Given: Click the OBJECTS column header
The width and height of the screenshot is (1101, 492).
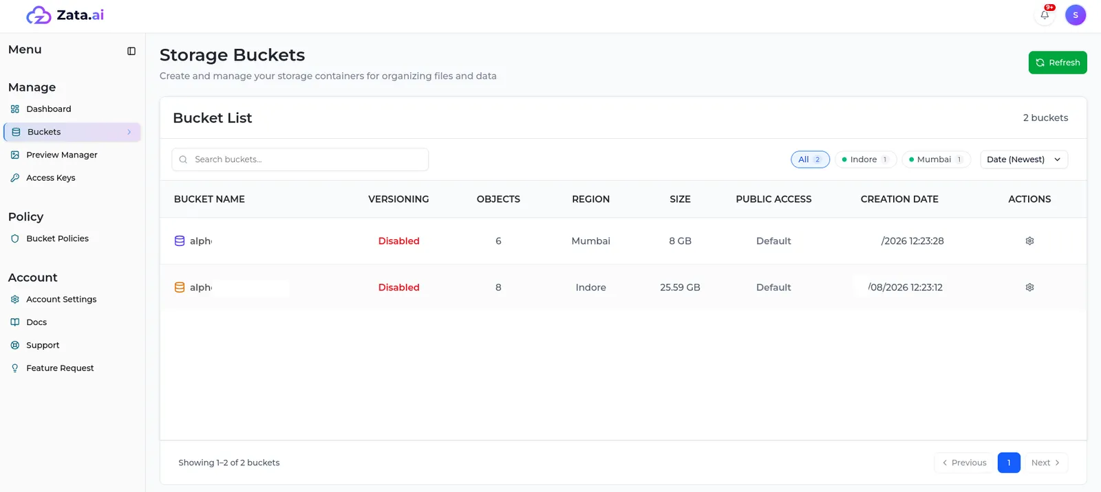Looking at the screenshot, I should [498, 199].
